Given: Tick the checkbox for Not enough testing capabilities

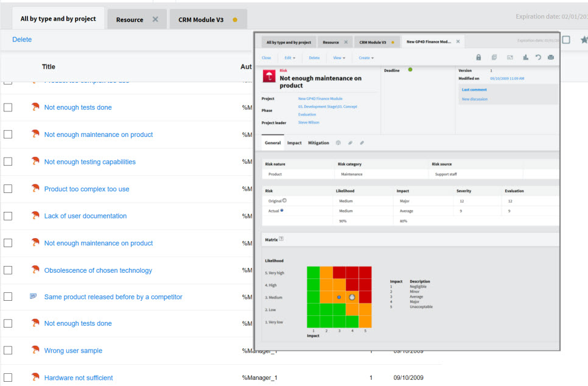Looking at the screenshot, I should pos(8,162).
